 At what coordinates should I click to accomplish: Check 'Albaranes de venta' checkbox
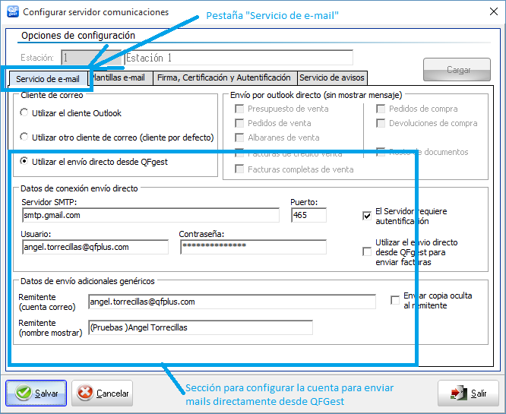[239, 137]
